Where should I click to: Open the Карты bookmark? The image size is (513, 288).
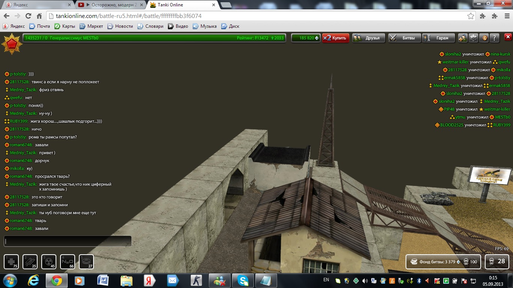65,26
